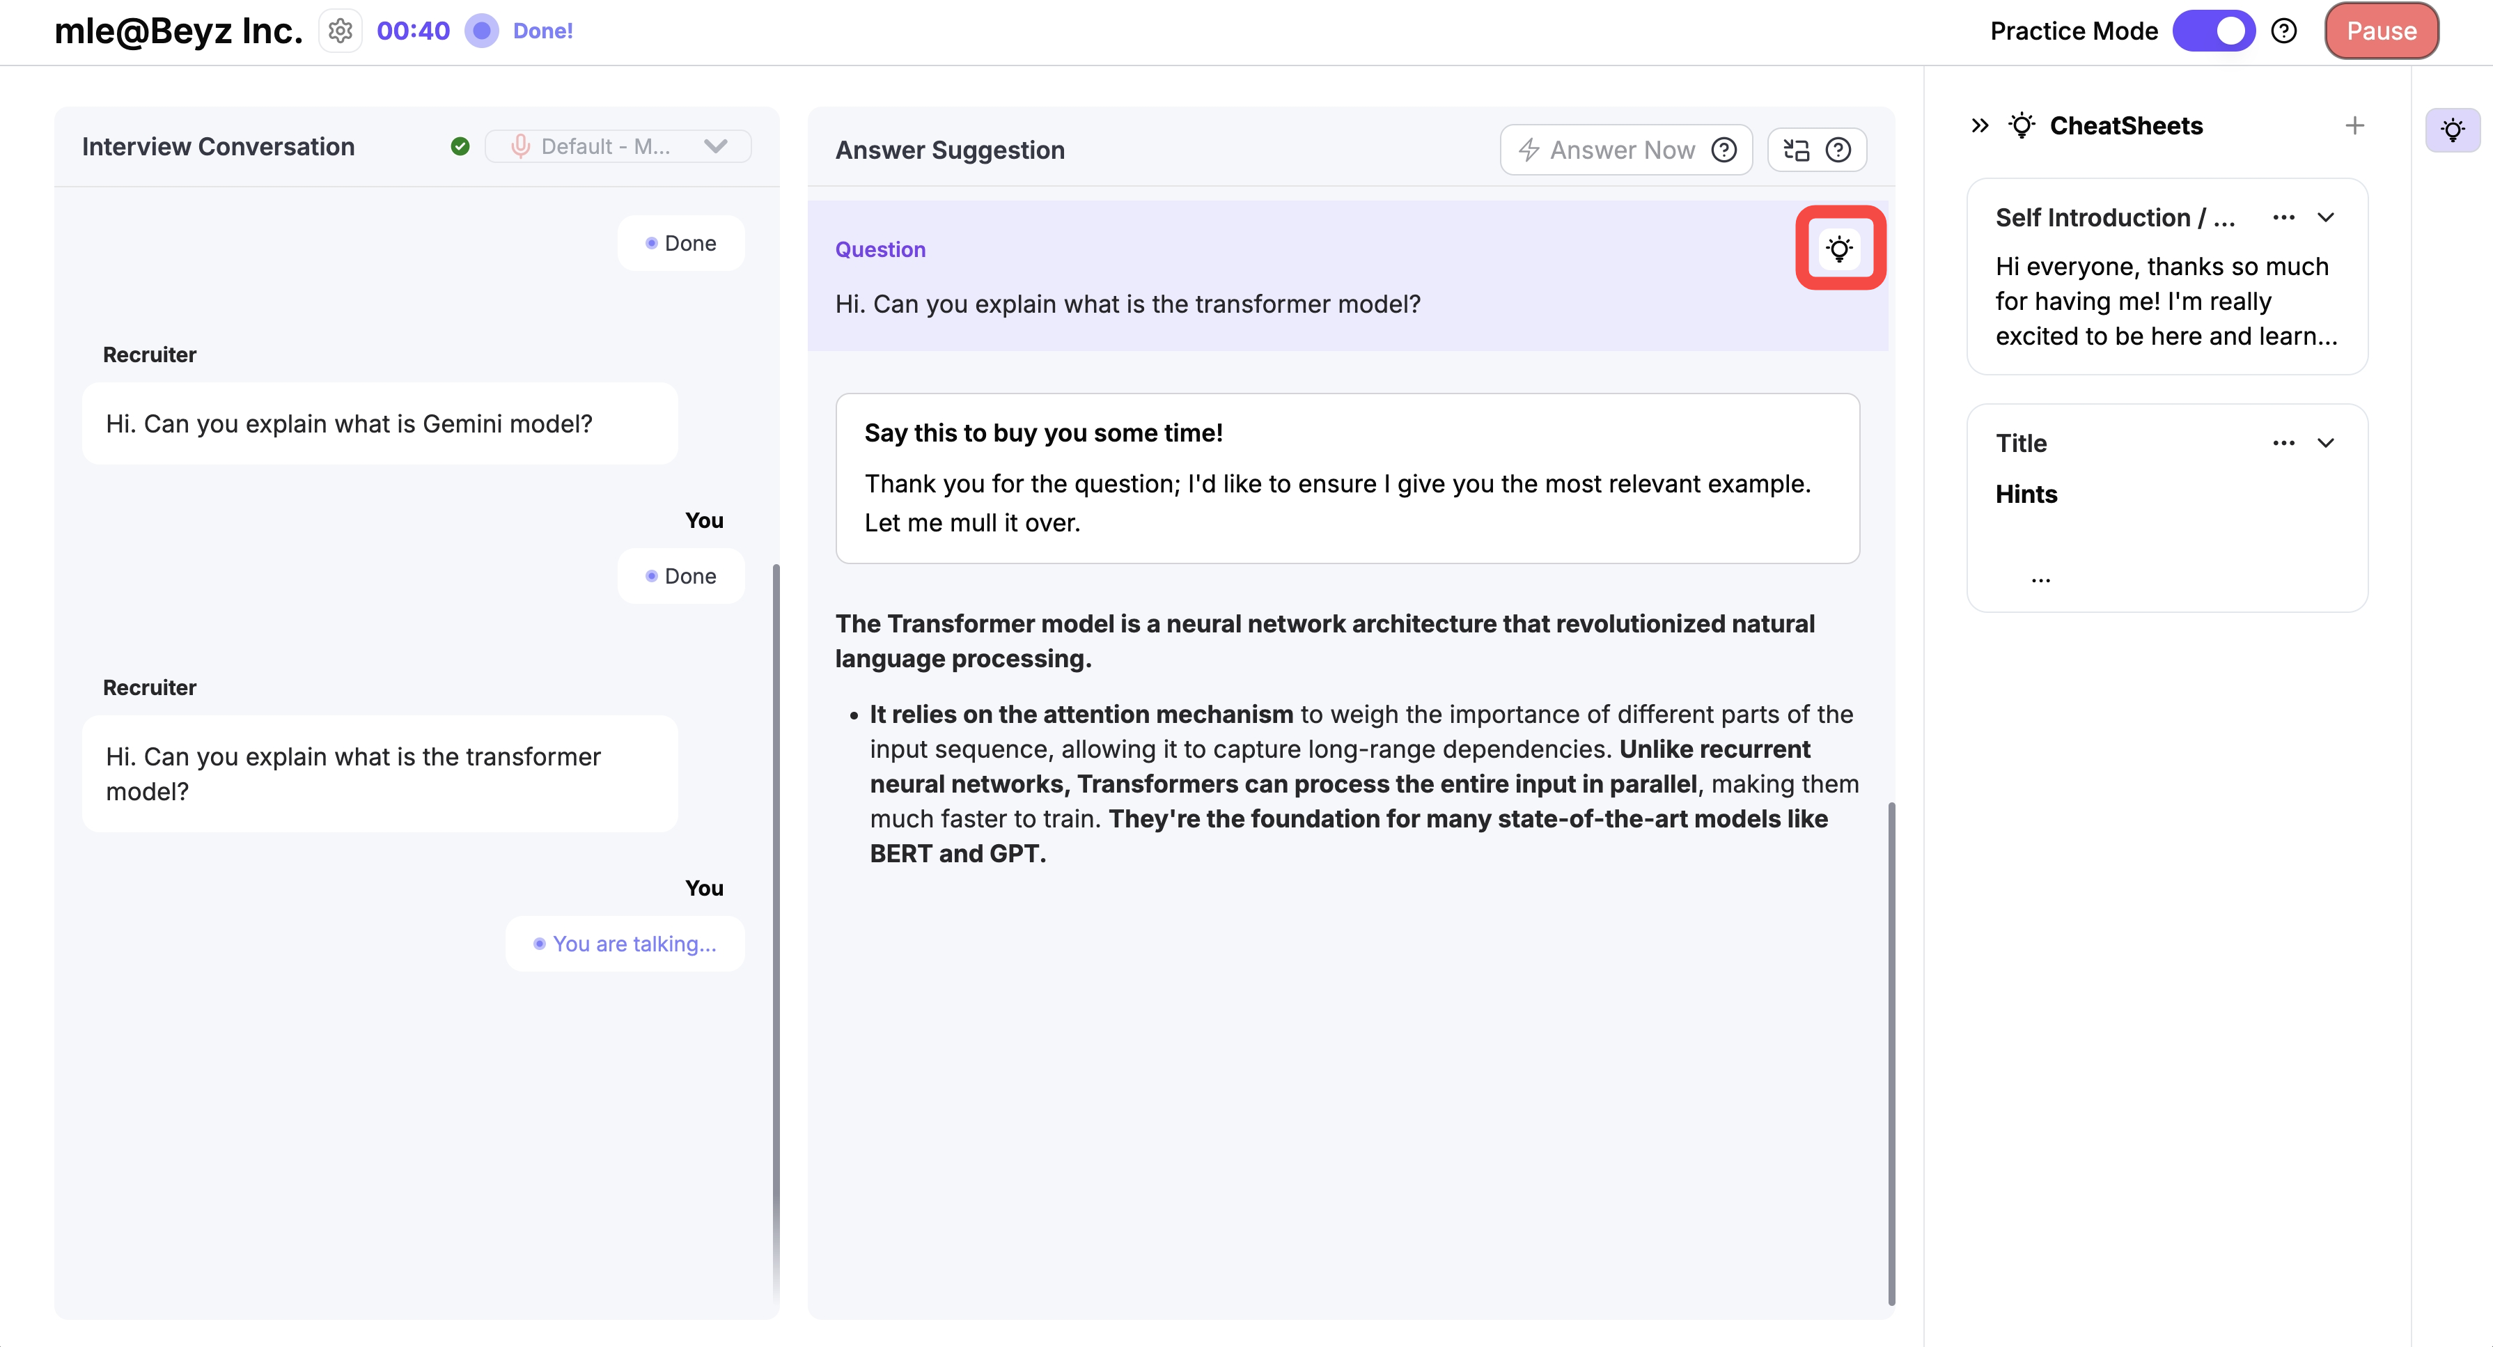Click lightbulb hint icon in Question box

click(1839, 249)
